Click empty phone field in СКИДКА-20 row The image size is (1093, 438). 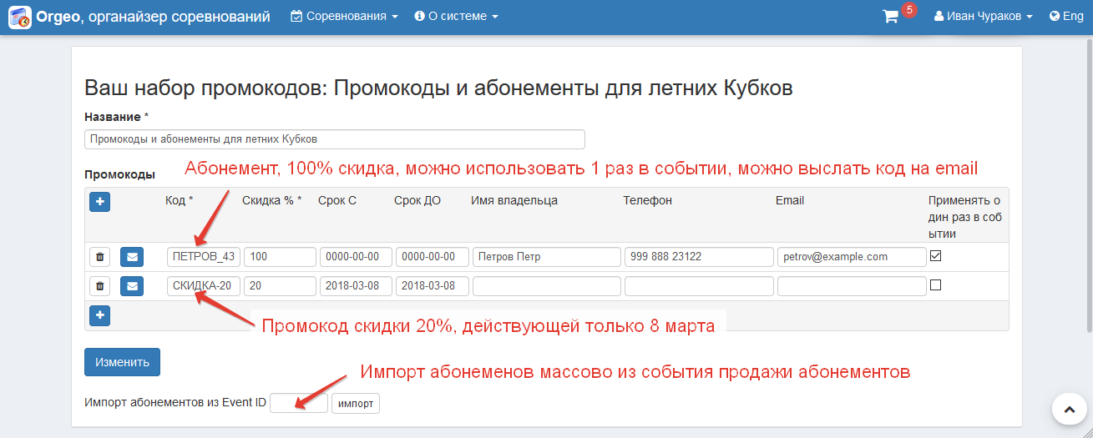[x=699, y=286]
